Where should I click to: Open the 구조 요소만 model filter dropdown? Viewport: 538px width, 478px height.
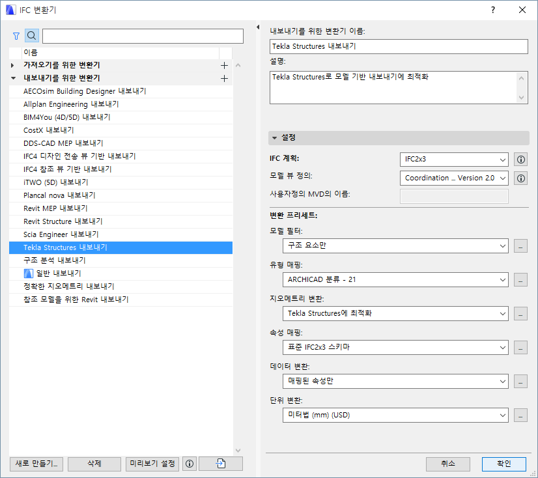395,246
